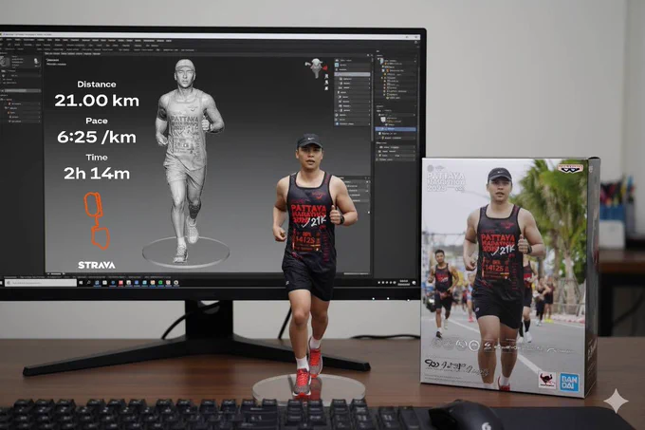Click the taskbar clock
This screenshot has width=645, height=430.
pyautogui.click(x=403, y=283)
